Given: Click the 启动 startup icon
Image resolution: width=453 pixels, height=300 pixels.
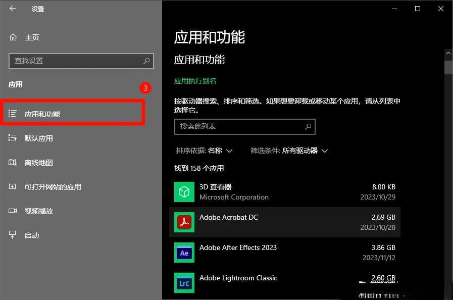Looking at the screenshot, I should pyautogui.click(x=13, y=235).
